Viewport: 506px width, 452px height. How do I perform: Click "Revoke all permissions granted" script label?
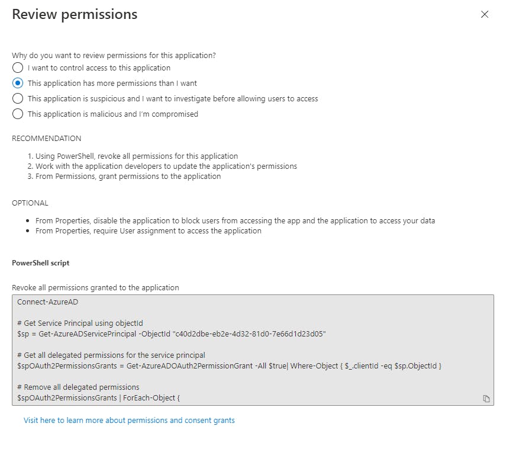95,288
